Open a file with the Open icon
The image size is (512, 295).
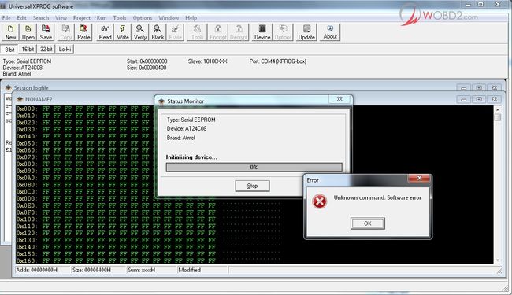coord(28,32)
